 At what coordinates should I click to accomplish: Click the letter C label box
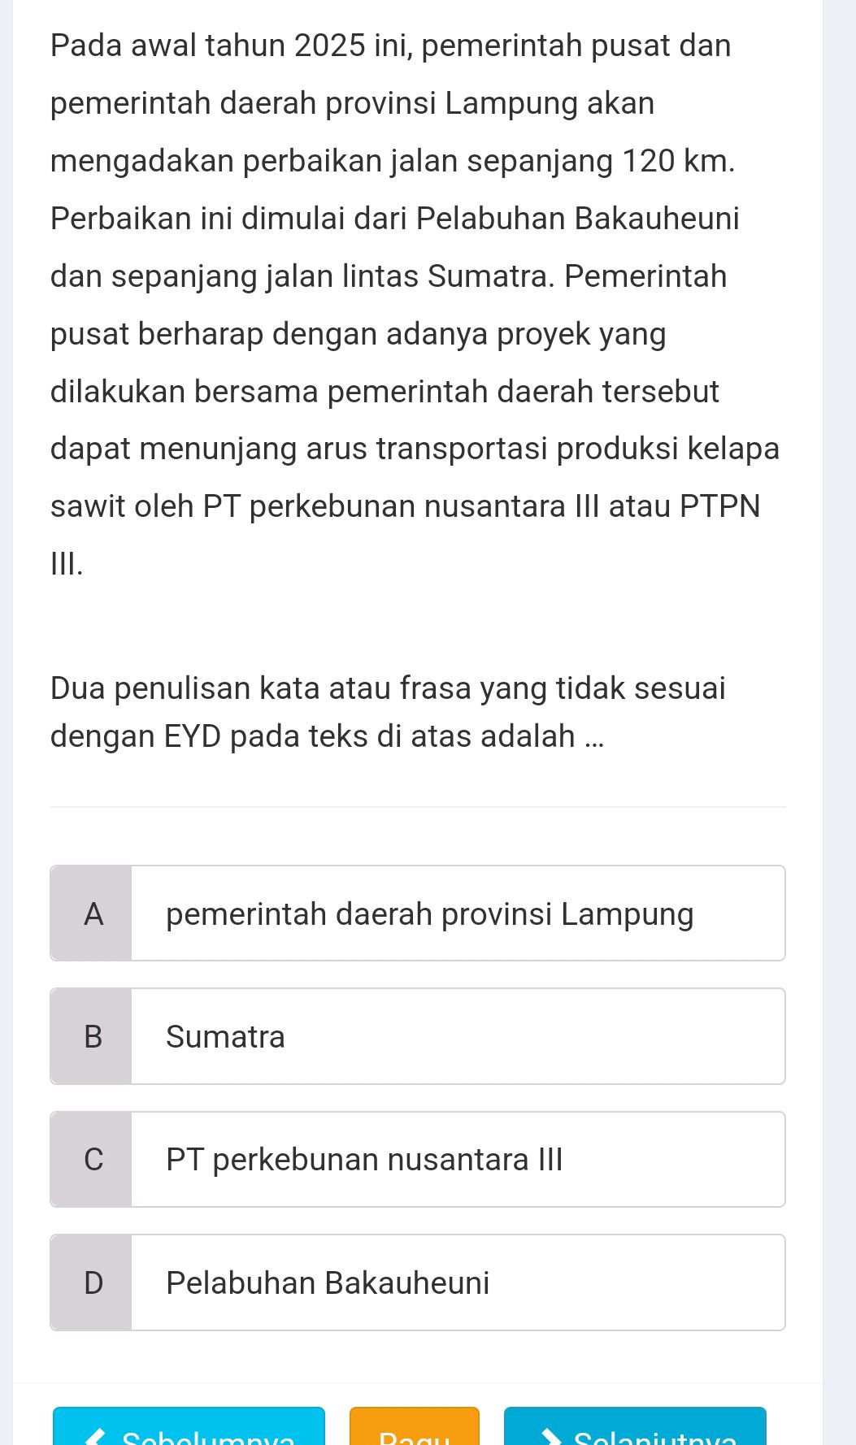[91, 1159]
